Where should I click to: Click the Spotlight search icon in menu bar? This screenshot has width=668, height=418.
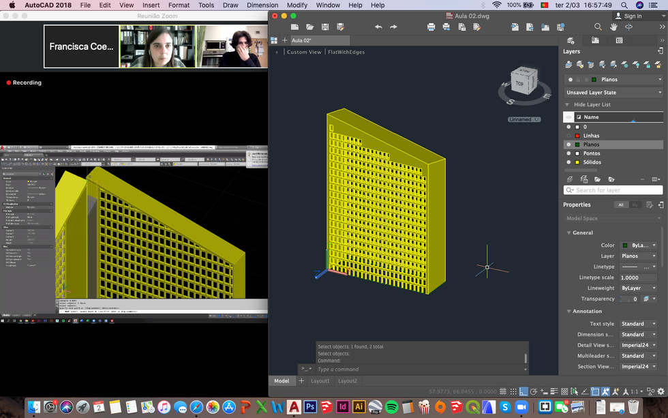coord(624,5)
